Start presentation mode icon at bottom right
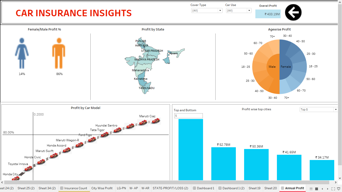342x192 pixels. coord(339,189)
